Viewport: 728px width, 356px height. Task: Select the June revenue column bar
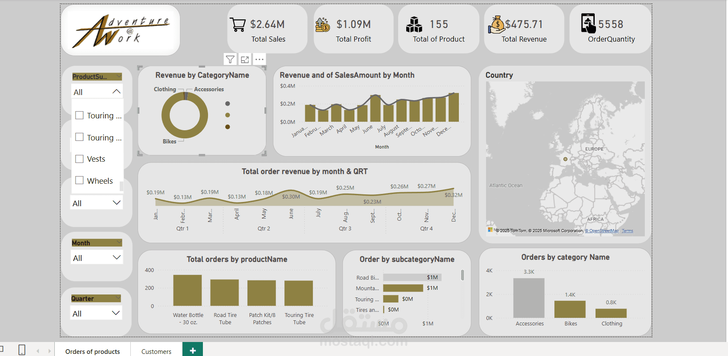pos(375,108)
